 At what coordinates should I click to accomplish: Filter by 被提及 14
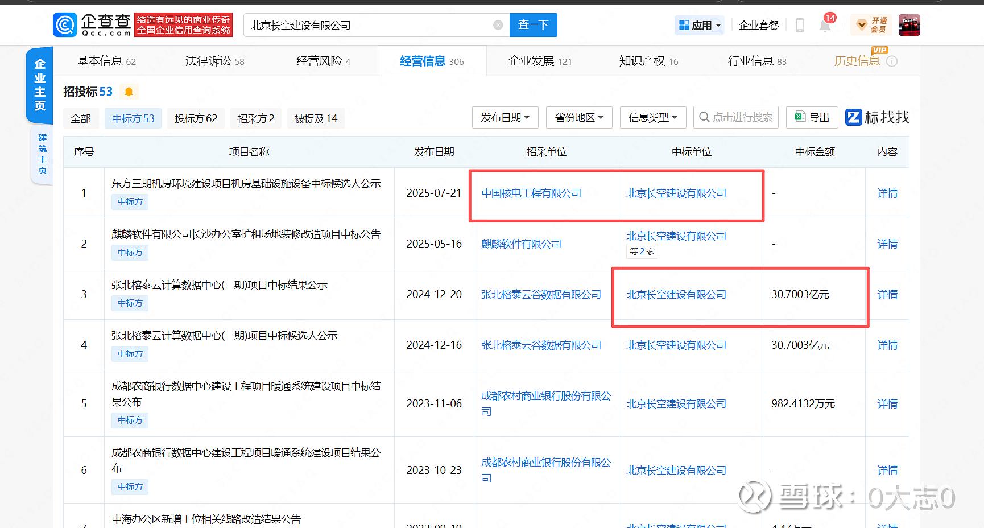(x=316, y=118)
